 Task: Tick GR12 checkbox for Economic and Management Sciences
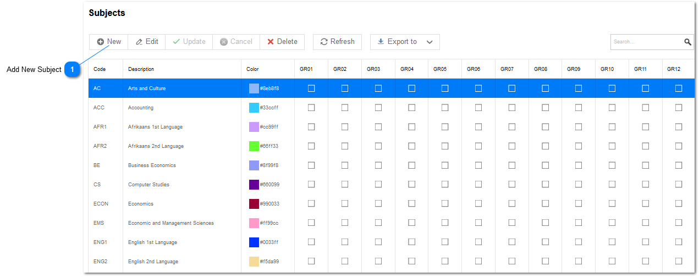coord(679,223)
